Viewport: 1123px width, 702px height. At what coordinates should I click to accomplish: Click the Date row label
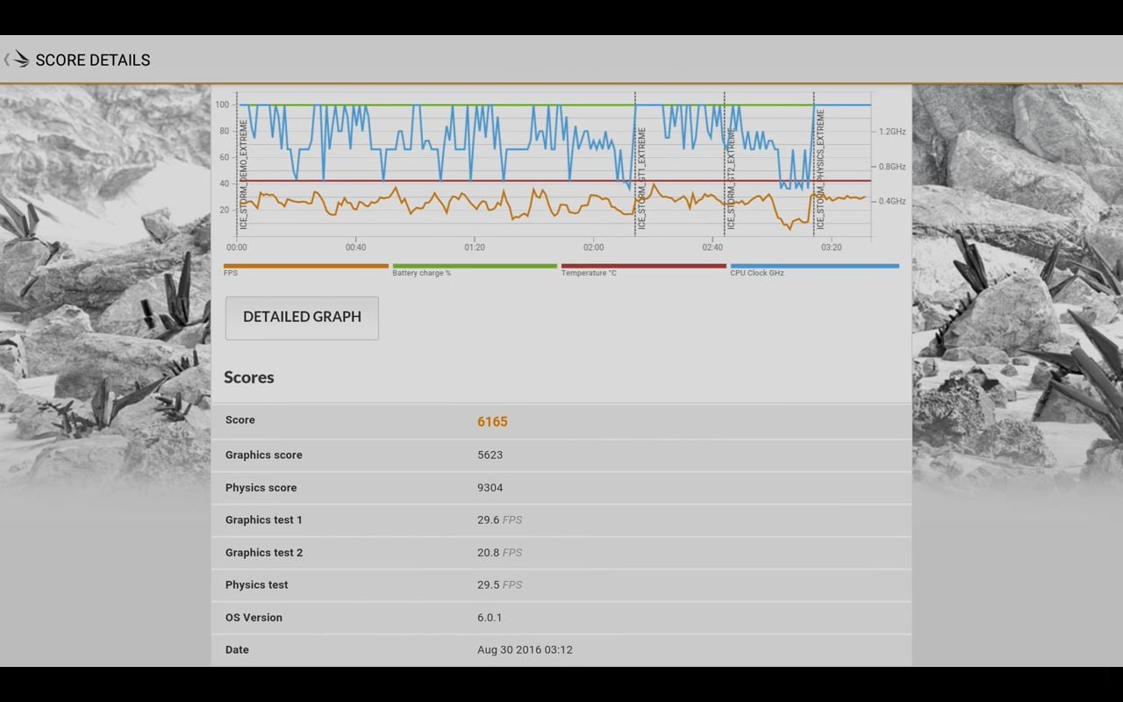pyautogui.click(x=237, y=649)
